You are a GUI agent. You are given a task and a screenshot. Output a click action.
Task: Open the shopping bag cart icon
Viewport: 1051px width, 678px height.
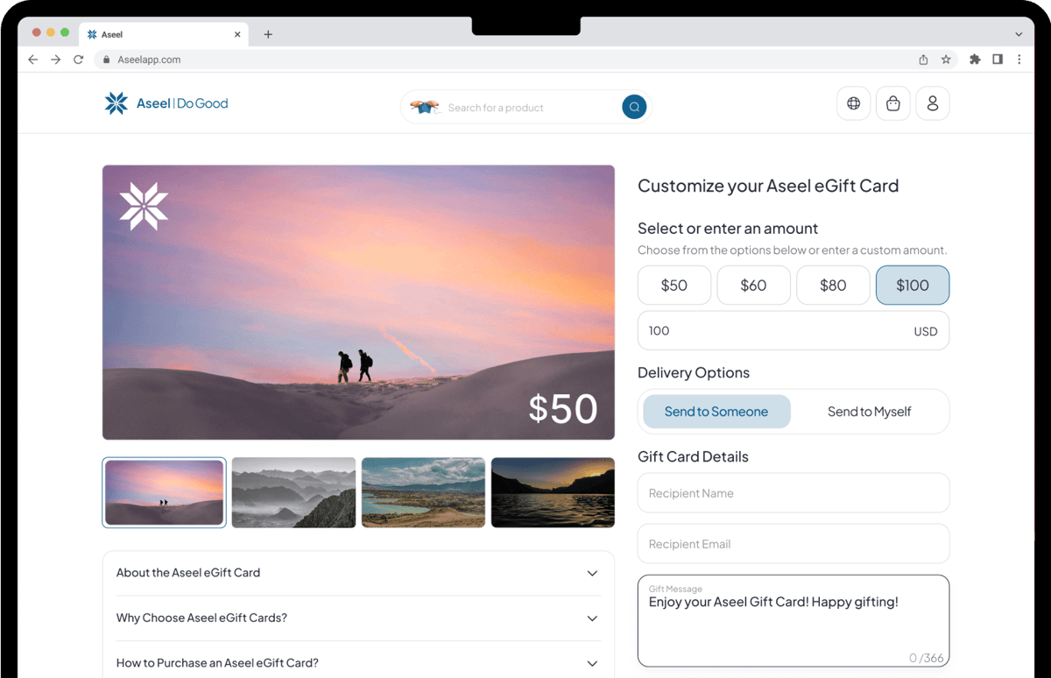pyautogui.click(x=892, y=103)
